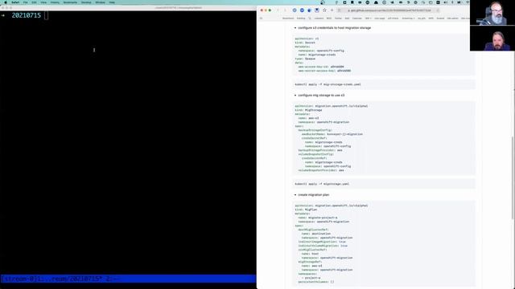The height and width of the screenshot is (289, 515).
Task: Click 'kubectl apply -f migstorage.yaml' command
Action: 322,184
